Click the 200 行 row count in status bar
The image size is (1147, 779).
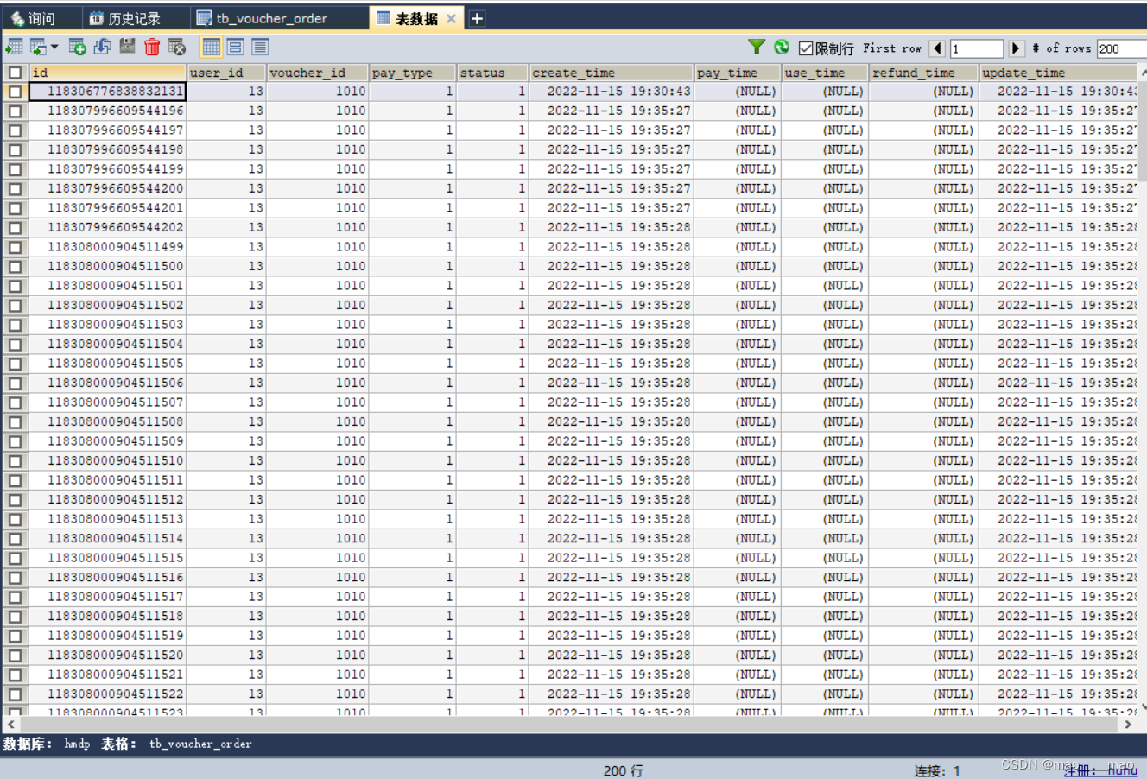(624, 770)
